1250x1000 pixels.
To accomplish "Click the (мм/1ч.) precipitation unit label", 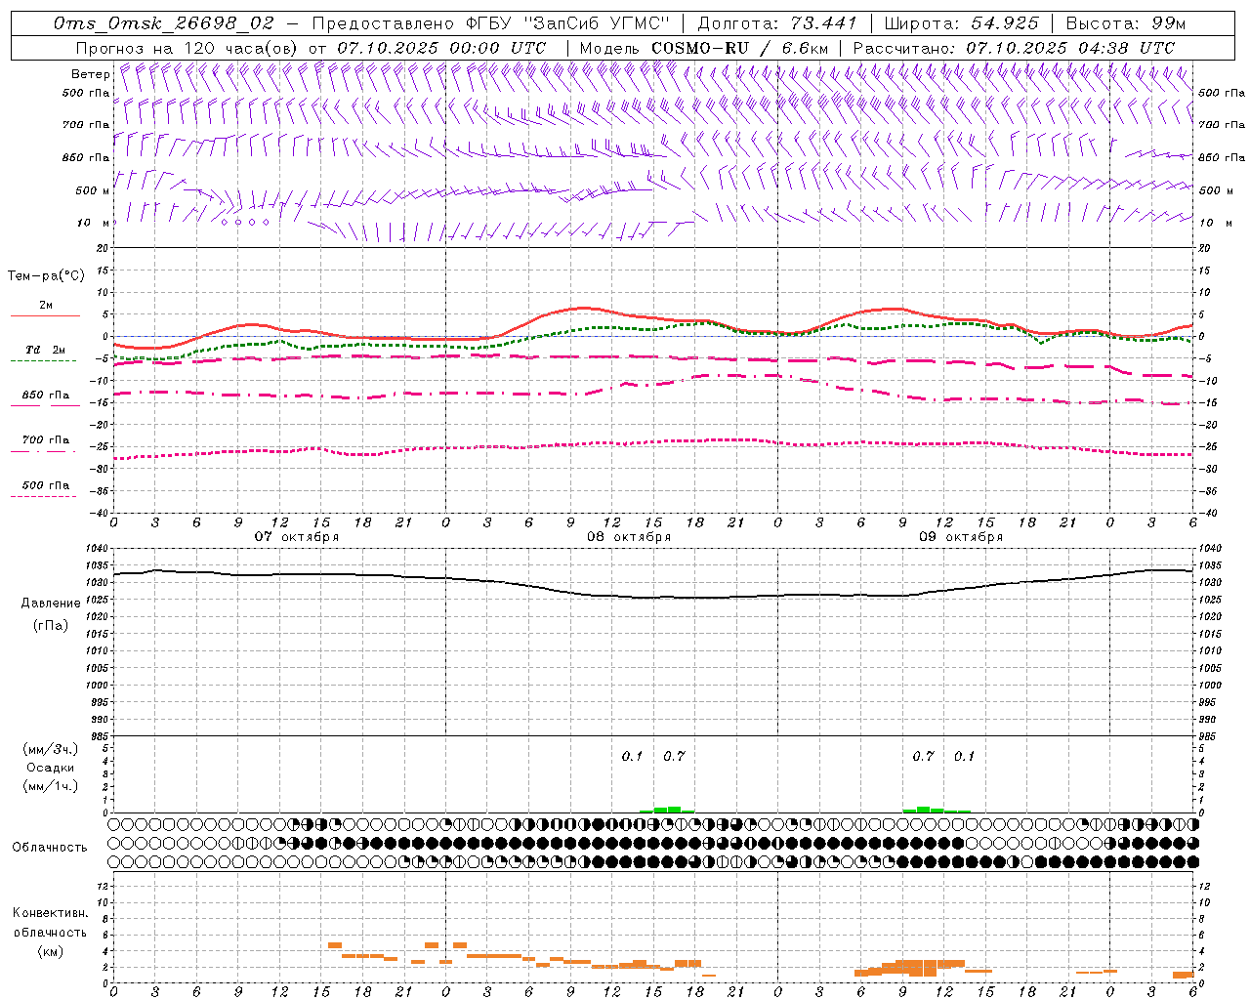I will coord(50,786).
